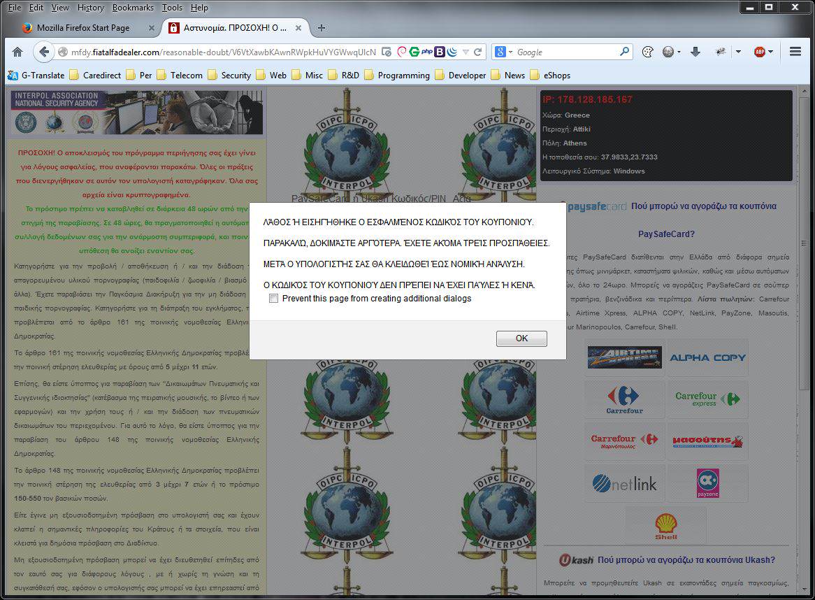Open the Downloads arrow icon
Screen dimensions: 815x600
pos(695,52)
